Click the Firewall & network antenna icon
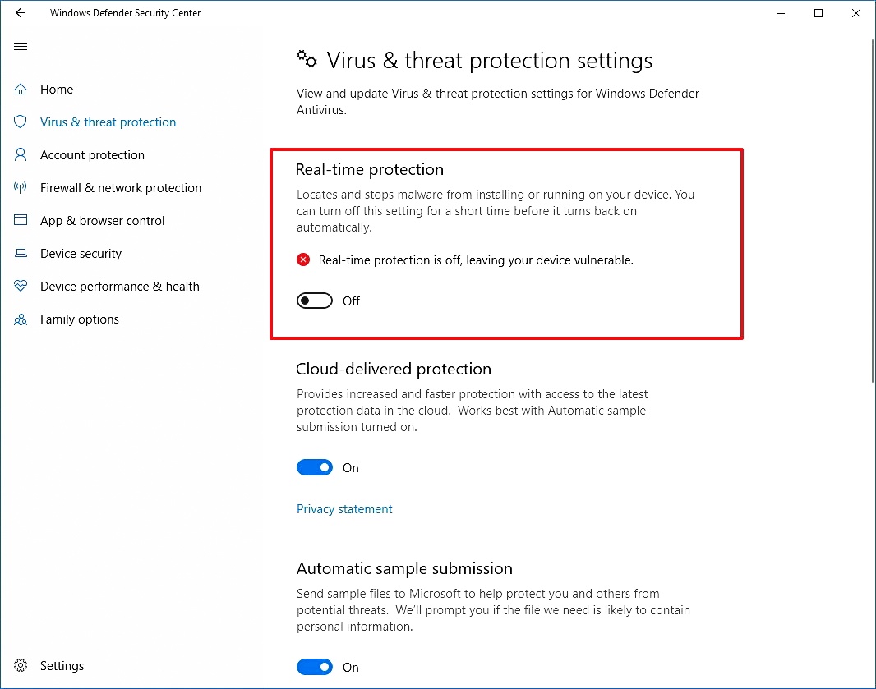Image resolution: width=876 pixels, height=689 pixels. click(21, 187)
